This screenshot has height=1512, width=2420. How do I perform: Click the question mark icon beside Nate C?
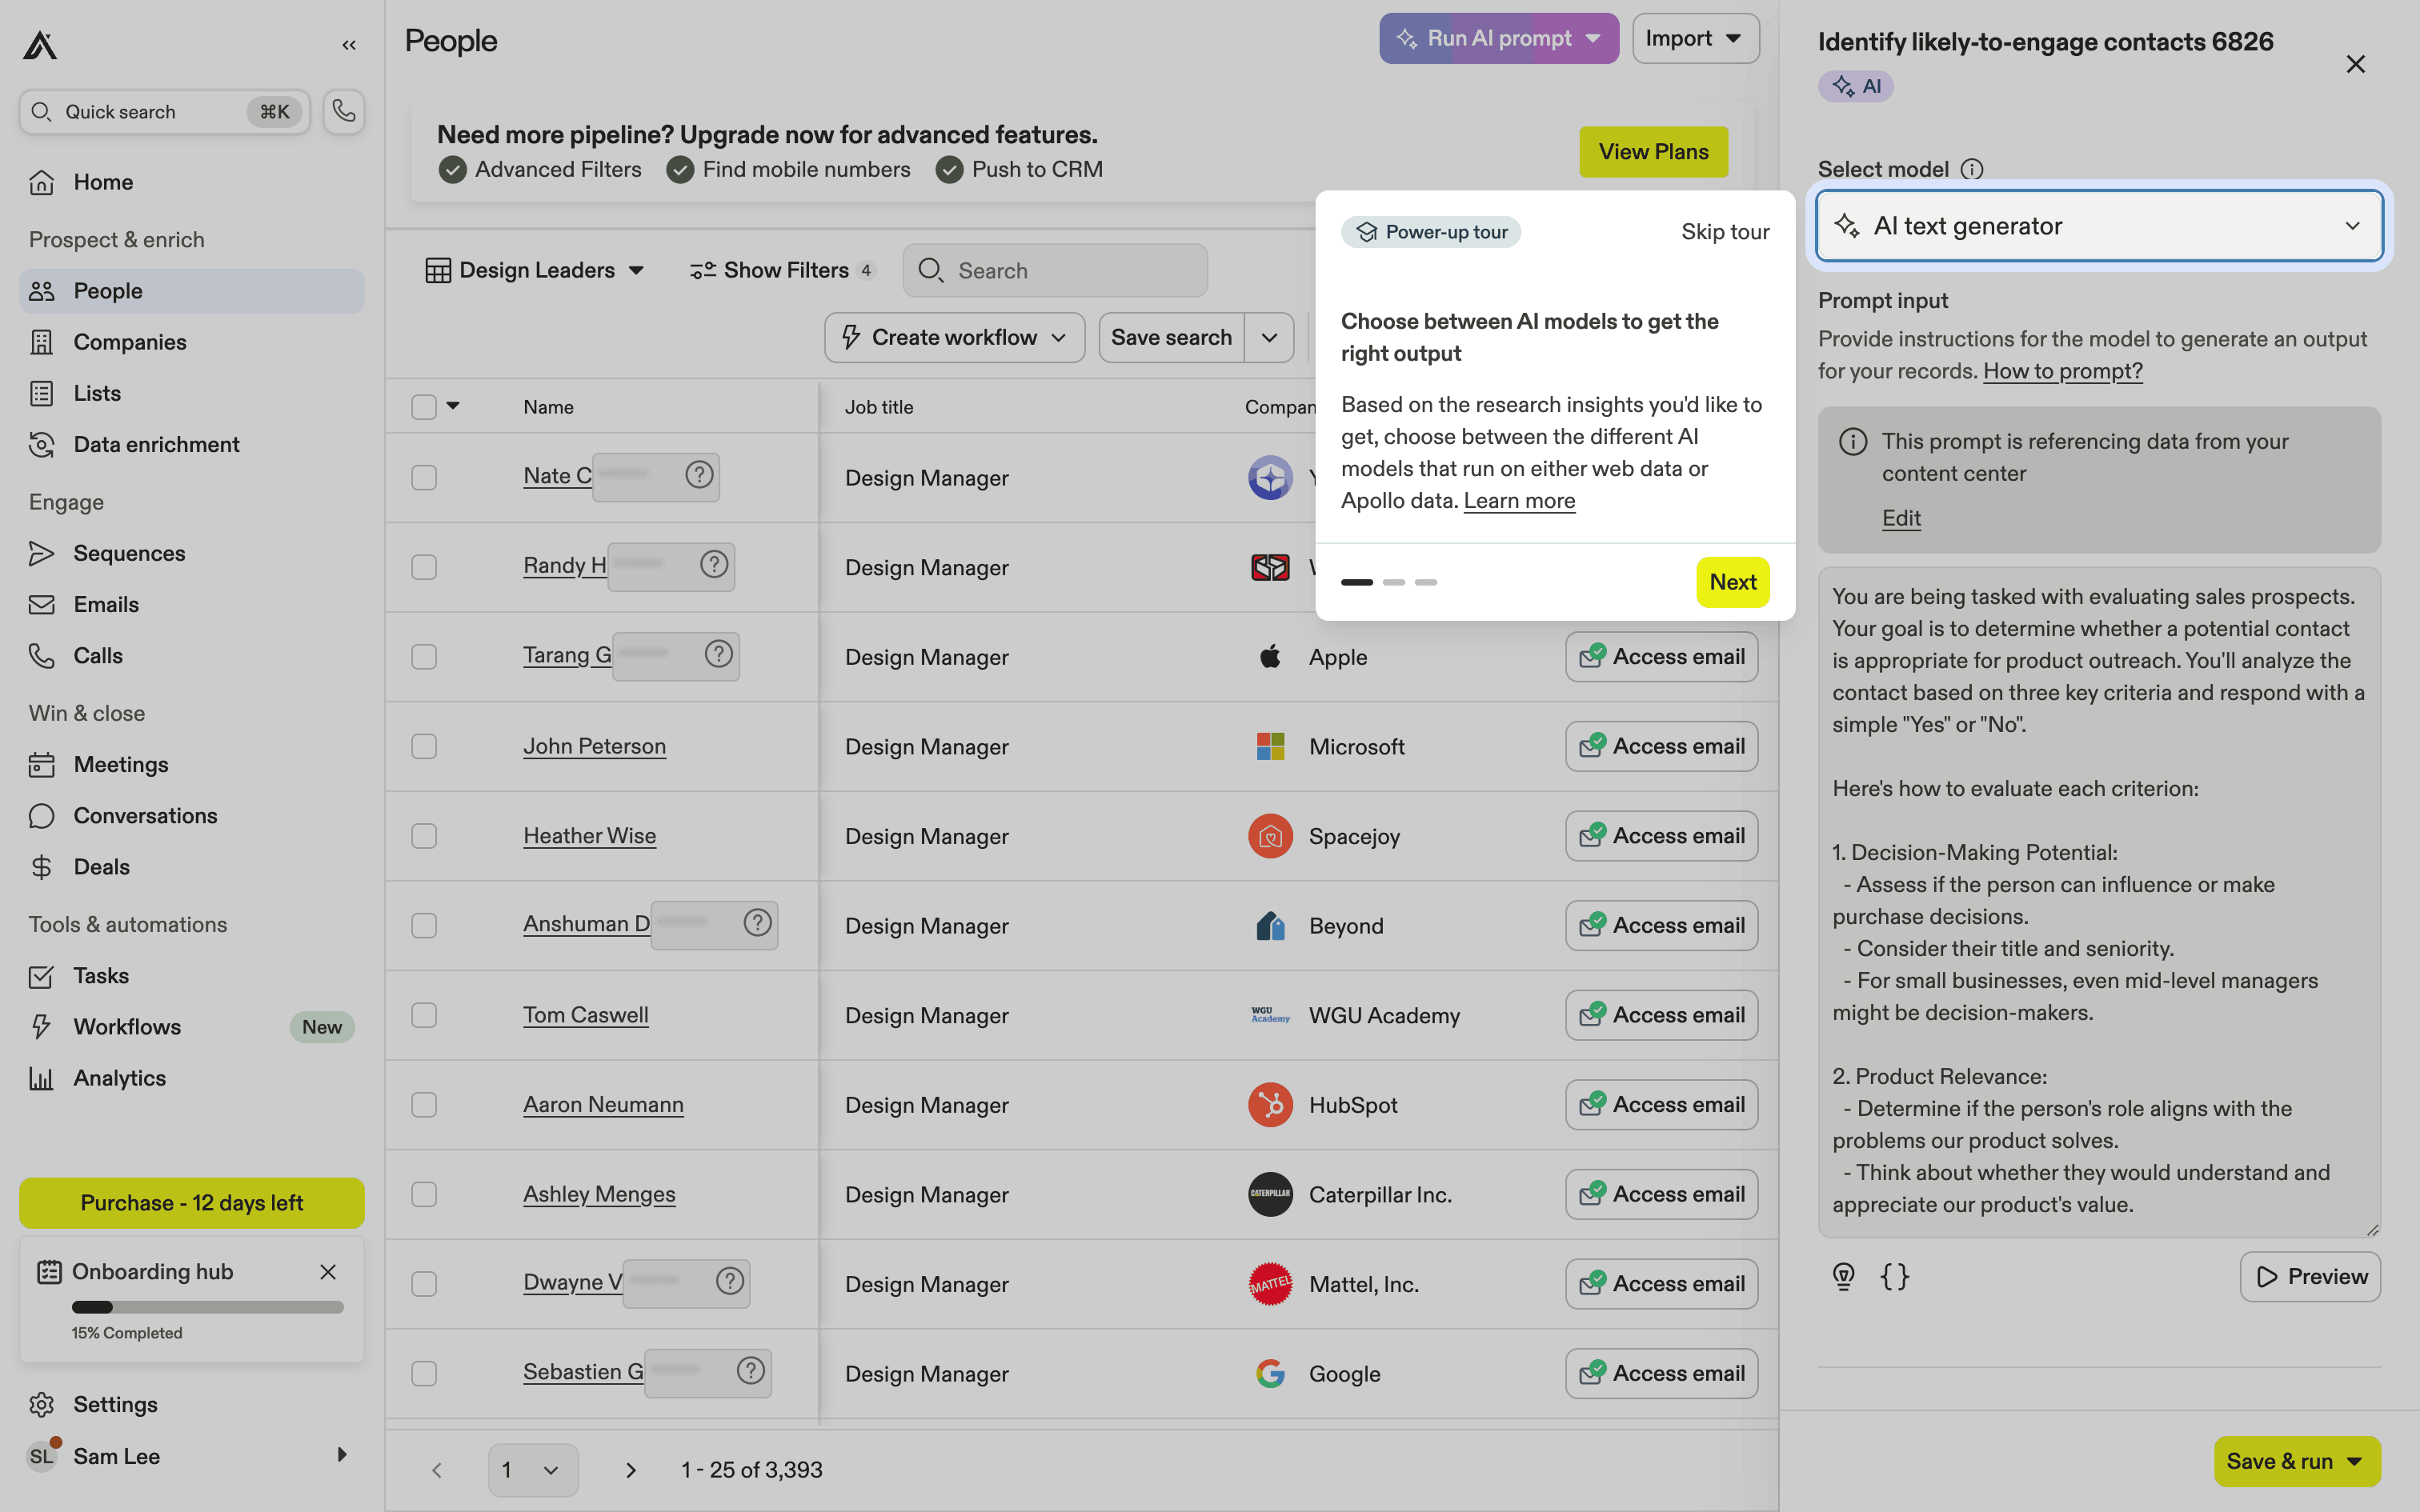[x=699, y=474]
